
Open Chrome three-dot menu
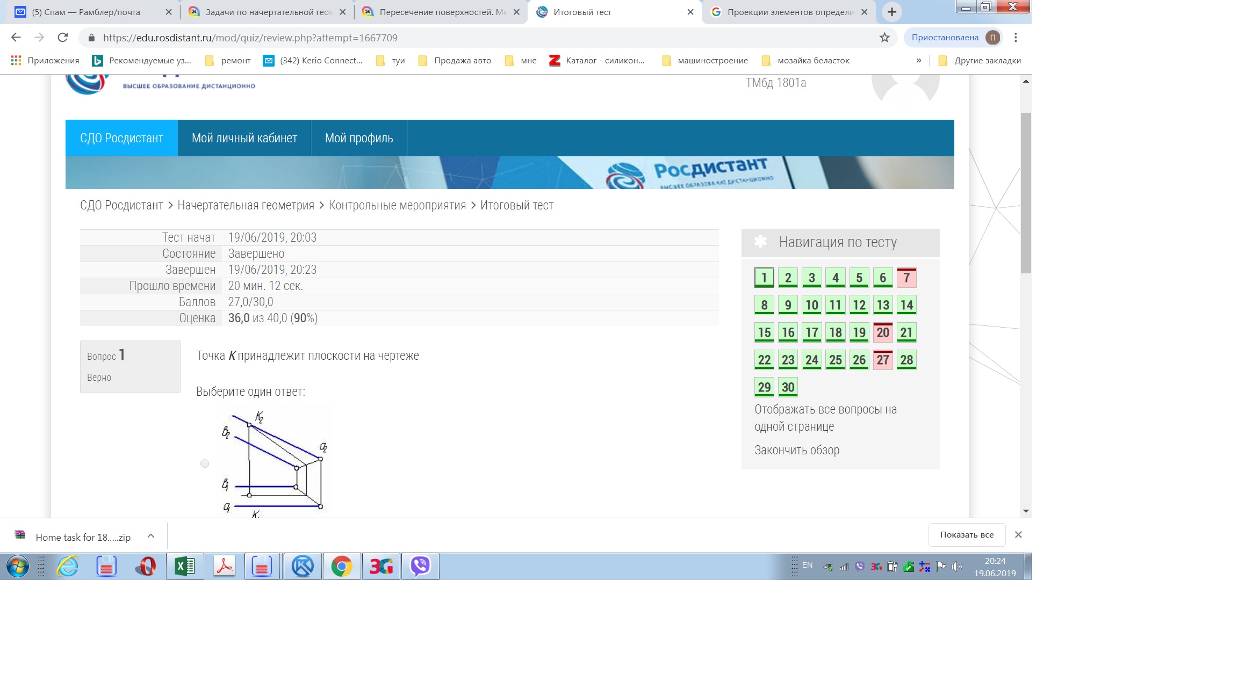click(1015, 38)
